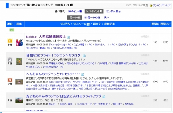Screen dimensions: 173x113
Task: Click profile icon beside 目指せ3Dフライト blog
Action: [84, 56]
